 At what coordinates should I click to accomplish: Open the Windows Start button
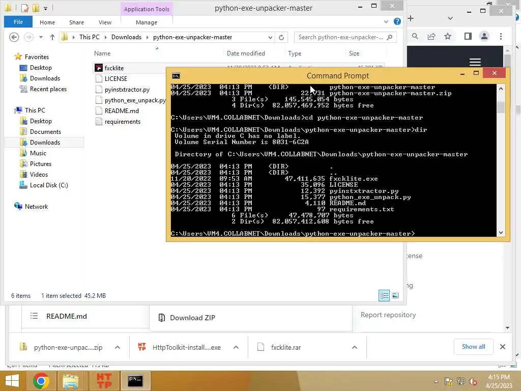pos(12,381)
